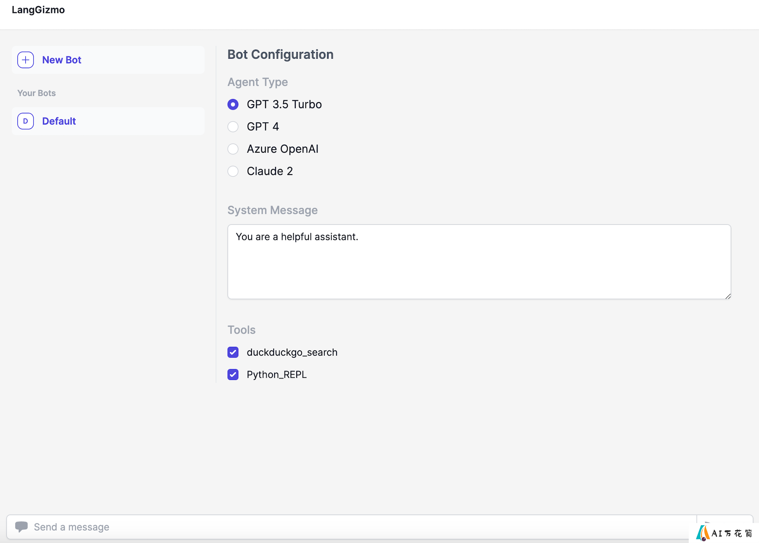Image resolution: width=759 pixels, height=543 pixels.
Task: Click the System Message label
Action: pyautogui.click(x=273, y=210)
